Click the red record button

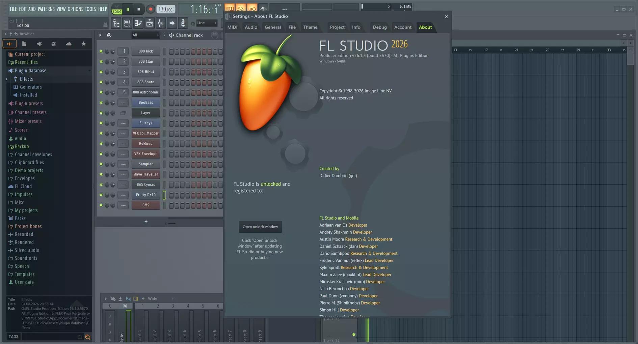click(x=151, y=9)
